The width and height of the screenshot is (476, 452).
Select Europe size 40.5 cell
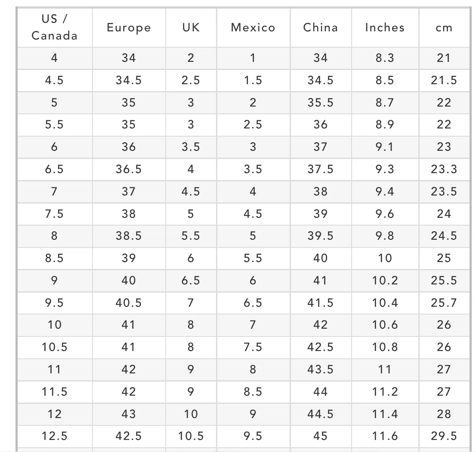point(129,303)
